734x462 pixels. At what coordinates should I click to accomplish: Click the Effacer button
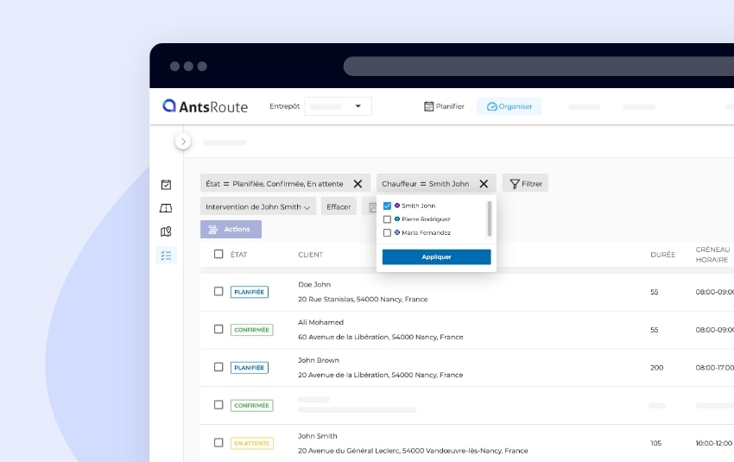click(x=339, y=206)
